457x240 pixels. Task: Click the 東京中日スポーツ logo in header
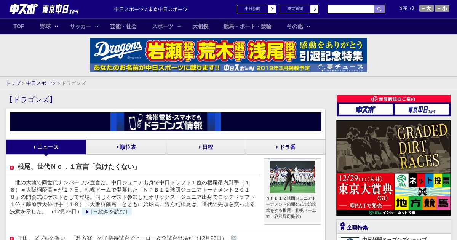(61, 9)
